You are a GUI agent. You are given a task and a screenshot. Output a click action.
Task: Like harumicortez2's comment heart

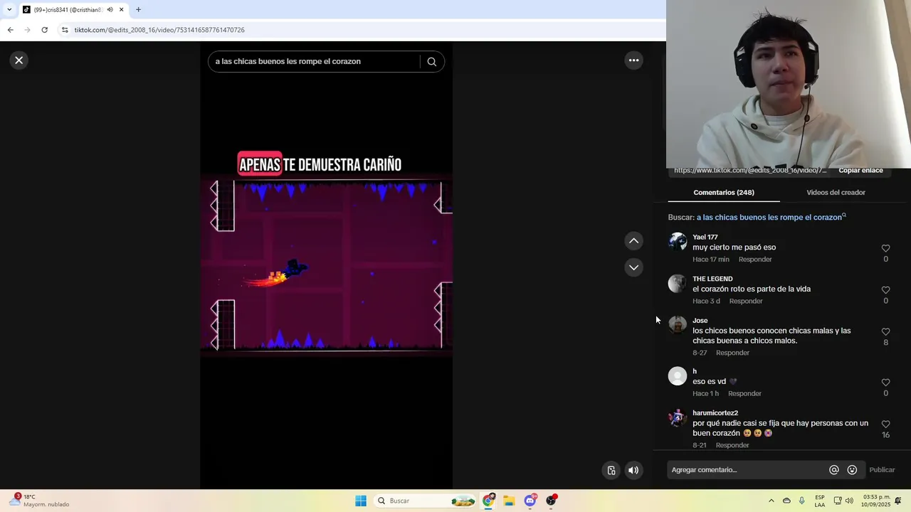tap(885, 425)
